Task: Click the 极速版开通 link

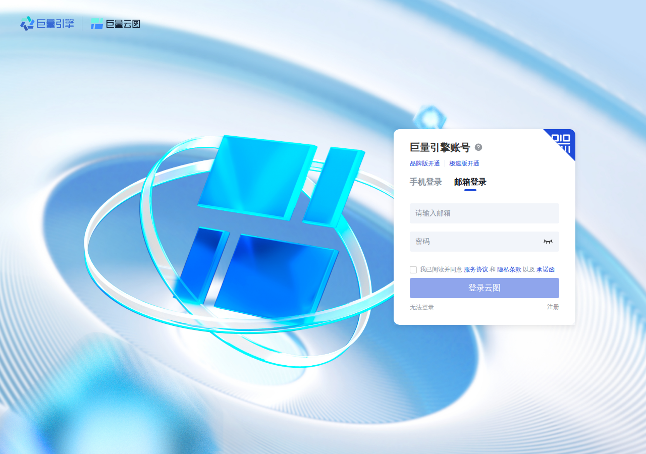Action: point(464,163)
